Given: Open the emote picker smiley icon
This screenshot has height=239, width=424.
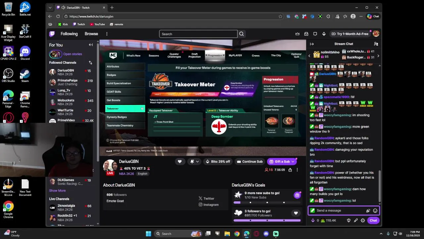Looking at the screenshot, I should click(375, 210).
